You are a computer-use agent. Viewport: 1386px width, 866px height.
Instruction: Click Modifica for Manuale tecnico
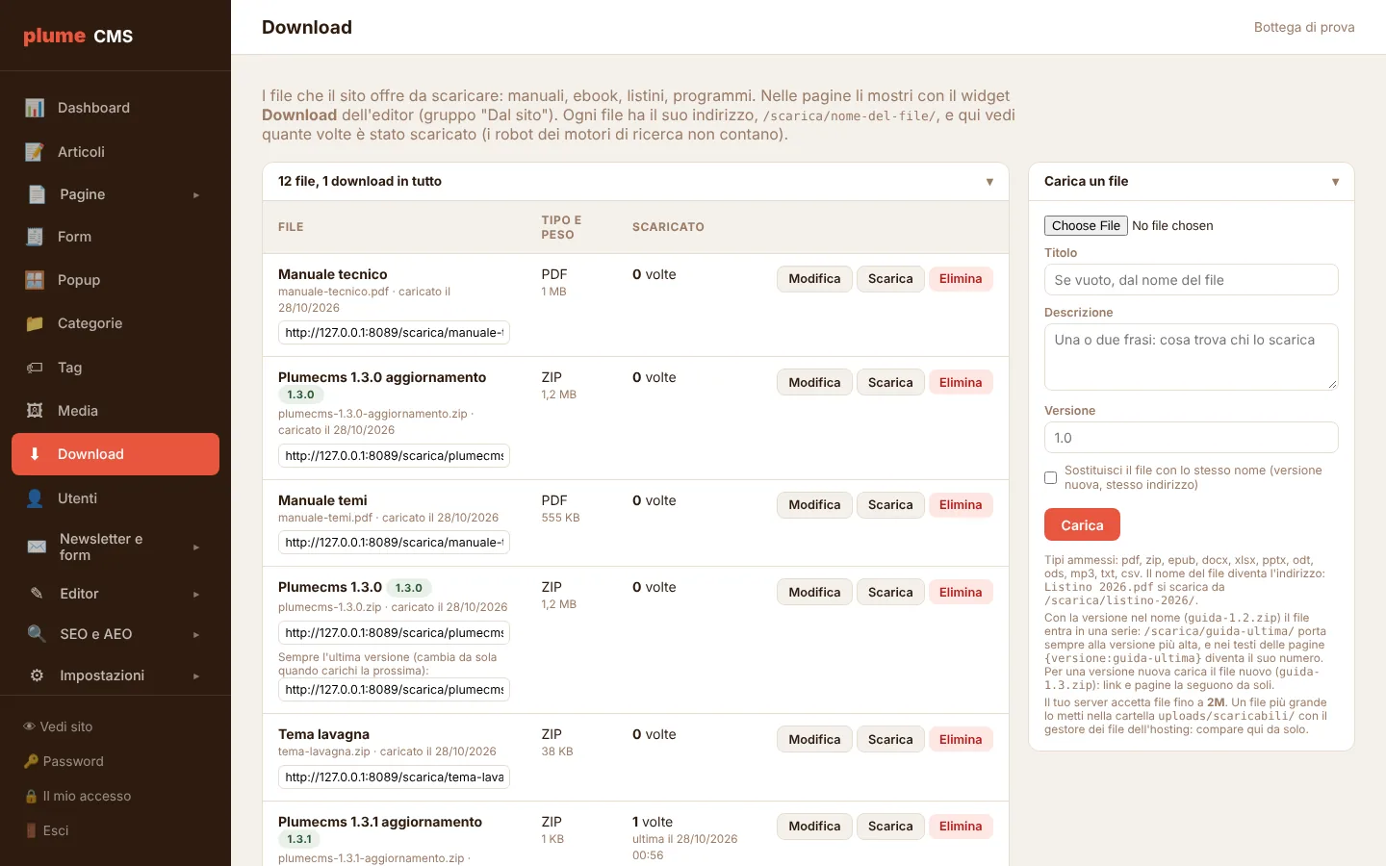[x=814, y=279]
